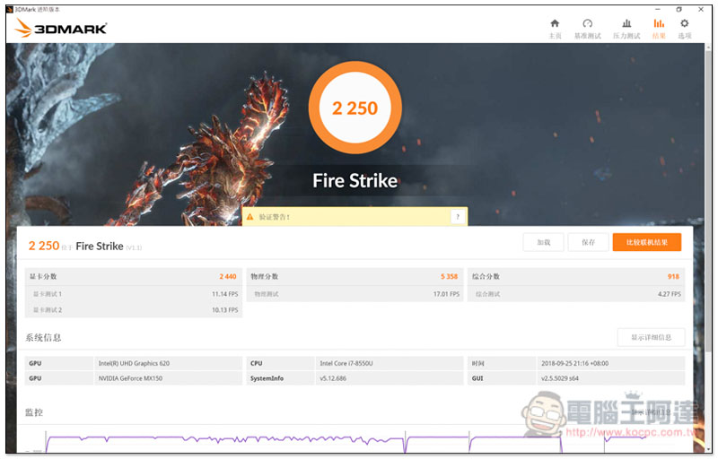Click the combined score value 918
Screen dimensions: 718x459
pyautogui.click(x=673, y=277)
